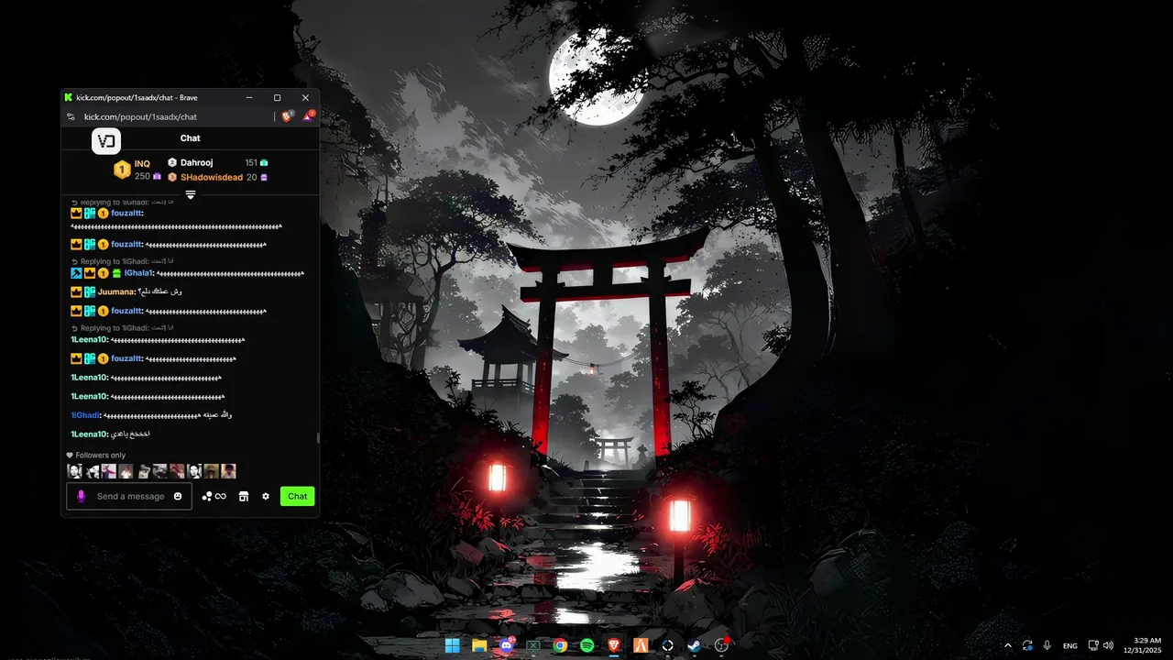Open the Brave Rewards triangle icon
1173x660 pixels.
309,116
